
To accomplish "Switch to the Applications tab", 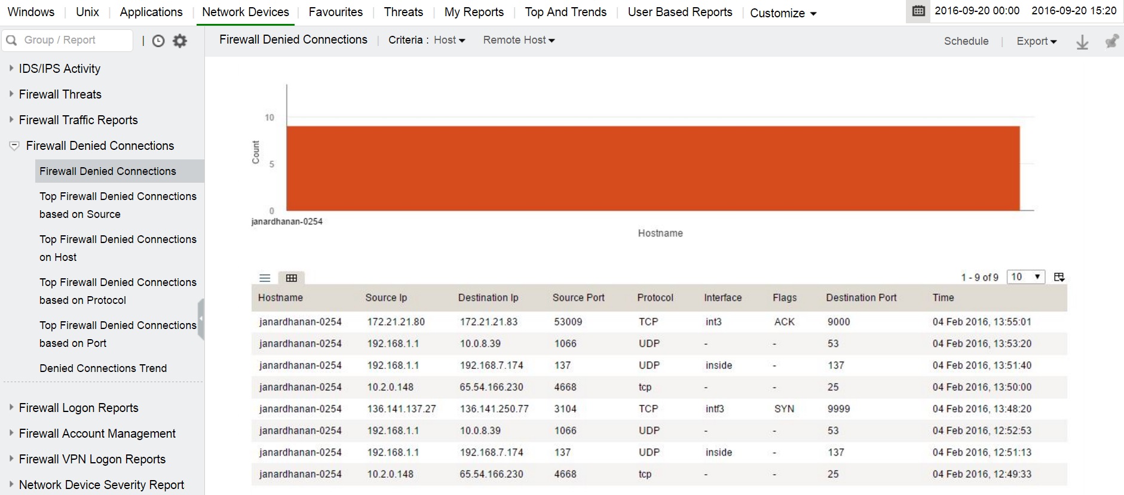I will tap(151, 12).
